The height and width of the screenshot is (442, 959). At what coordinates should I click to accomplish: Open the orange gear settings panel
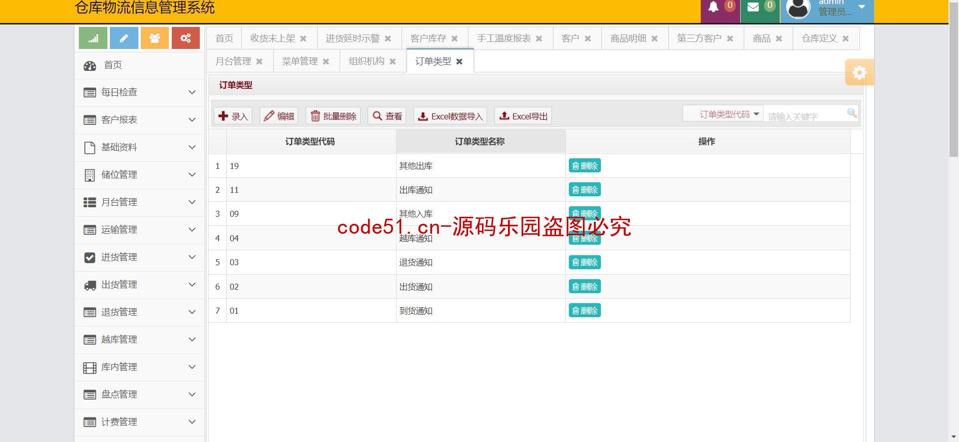coord(859,72)
